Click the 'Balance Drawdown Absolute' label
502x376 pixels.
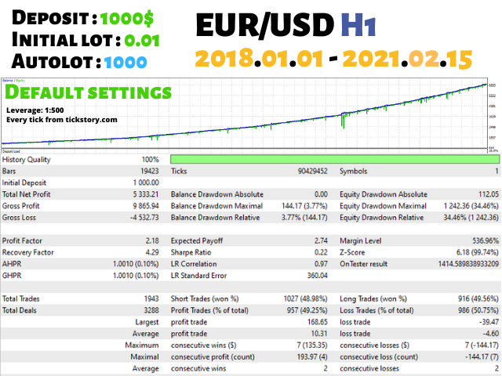coord(217,194)
